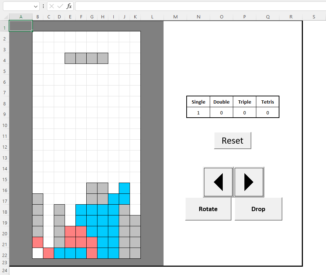This screenshot has width=326, height=275.
Task: Select column R header
Action: 291,17
